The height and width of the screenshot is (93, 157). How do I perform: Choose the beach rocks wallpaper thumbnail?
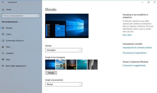click(61, 65)
